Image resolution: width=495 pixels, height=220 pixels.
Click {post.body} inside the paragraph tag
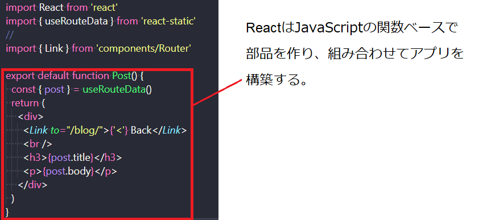[x=68, y=171]
